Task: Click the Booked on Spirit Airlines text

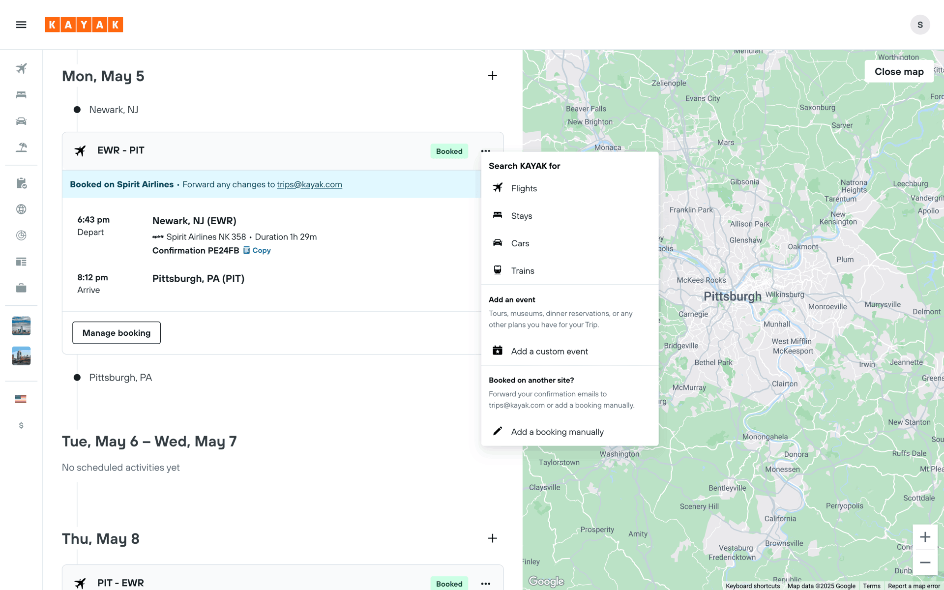Action: pyautogui.click(x=121, y=184)
